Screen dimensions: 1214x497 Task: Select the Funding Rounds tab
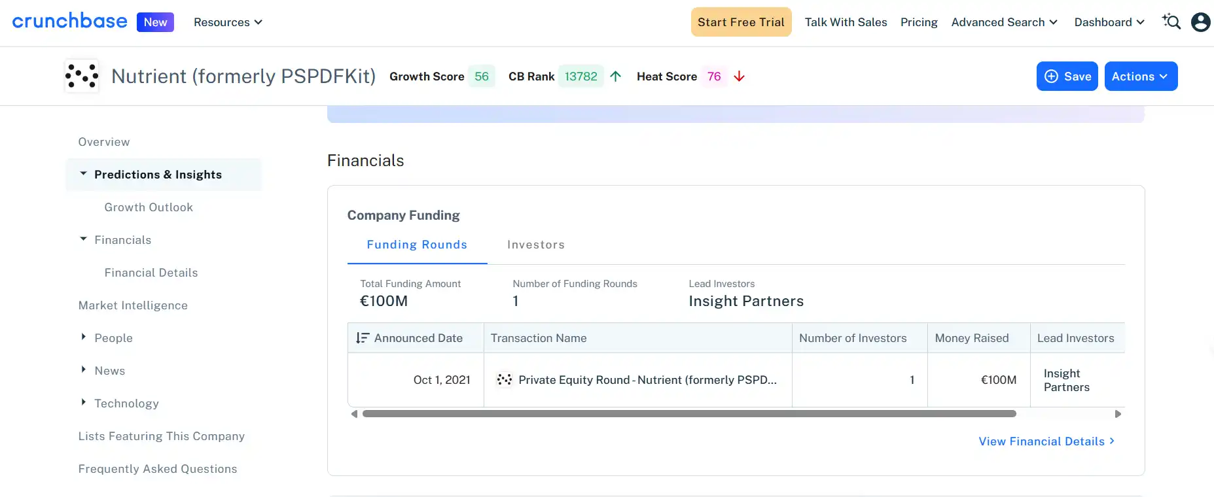[x=417, y=245]
